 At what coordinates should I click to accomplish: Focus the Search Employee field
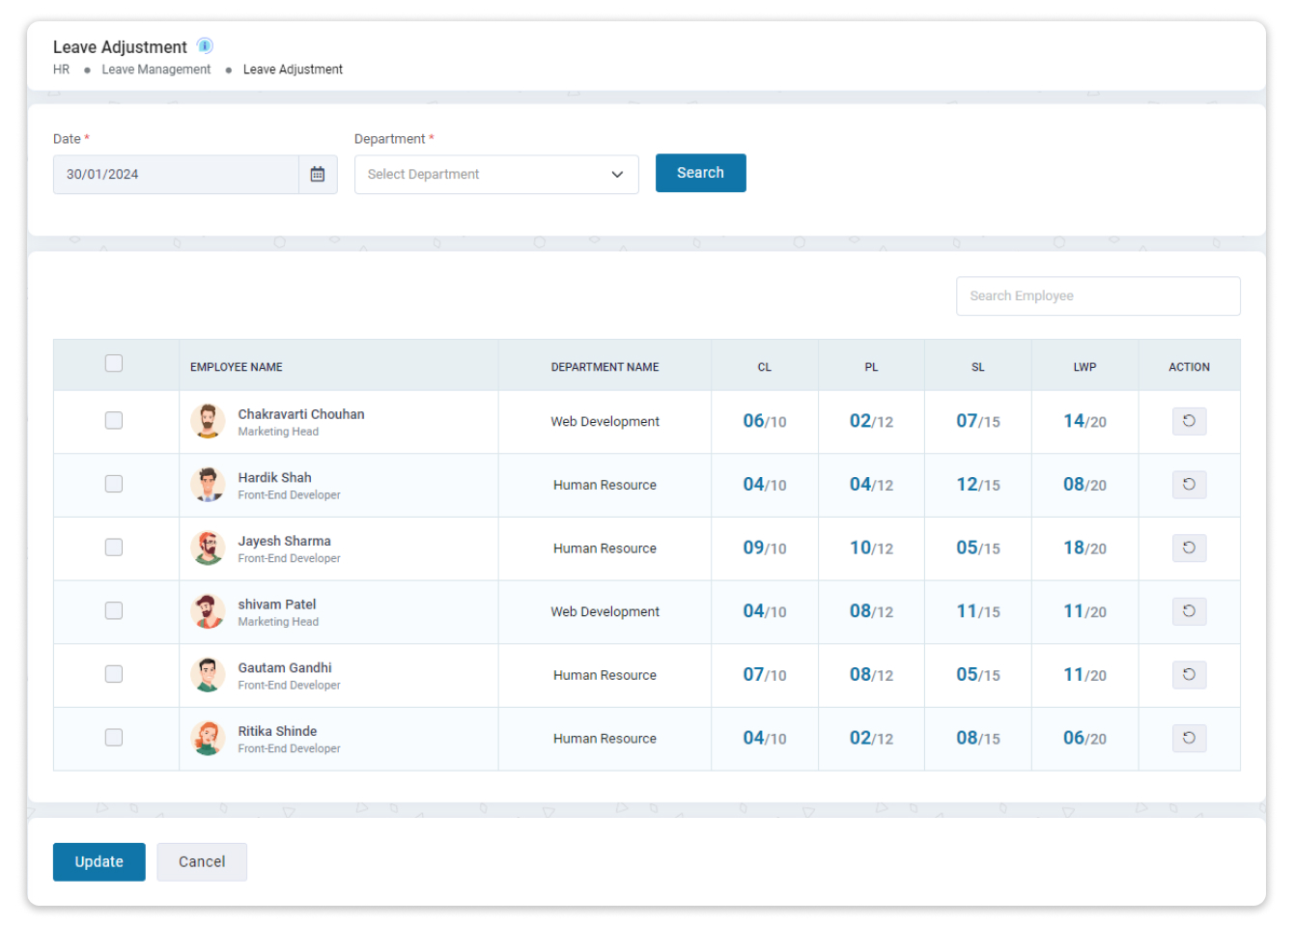tap(1097, 296)
